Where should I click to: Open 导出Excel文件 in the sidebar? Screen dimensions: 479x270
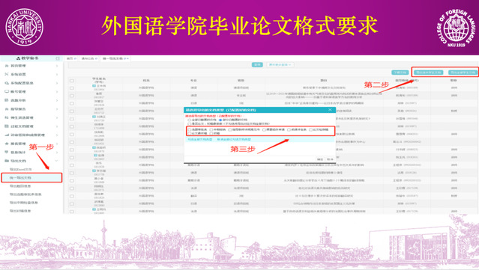[20, 170]
